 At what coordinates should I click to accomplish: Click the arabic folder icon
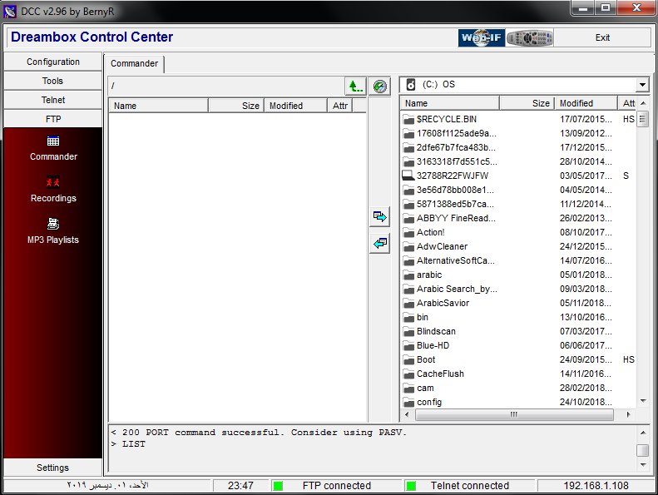(x=408, y=275)
